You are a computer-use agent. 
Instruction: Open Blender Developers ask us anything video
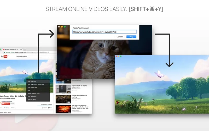pos(63,99)
